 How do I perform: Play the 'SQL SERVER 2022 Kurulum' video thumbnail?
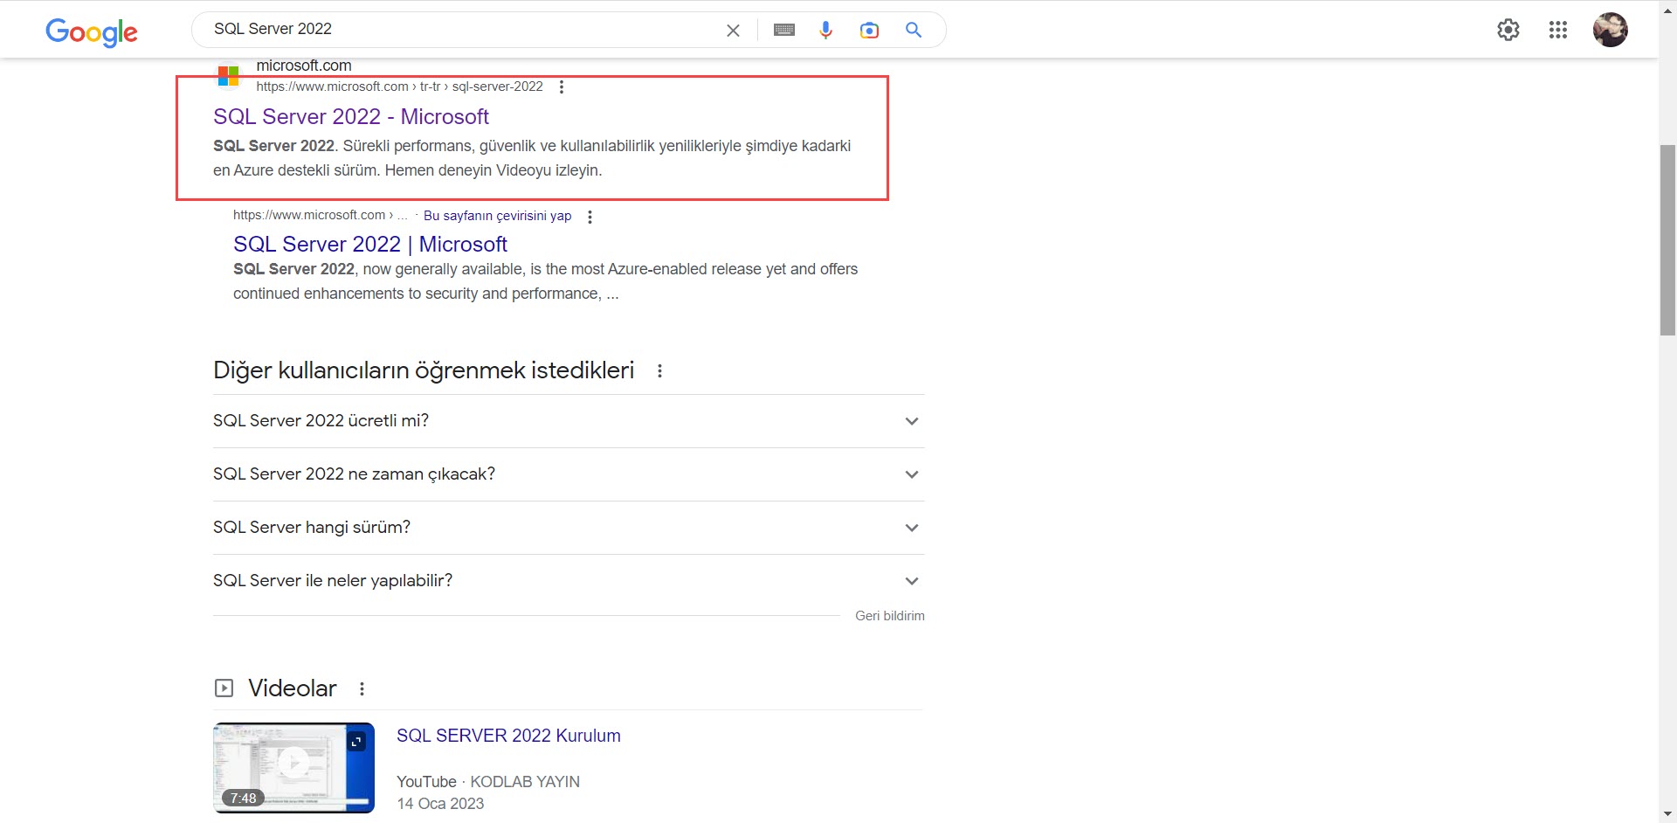(293, 767)
